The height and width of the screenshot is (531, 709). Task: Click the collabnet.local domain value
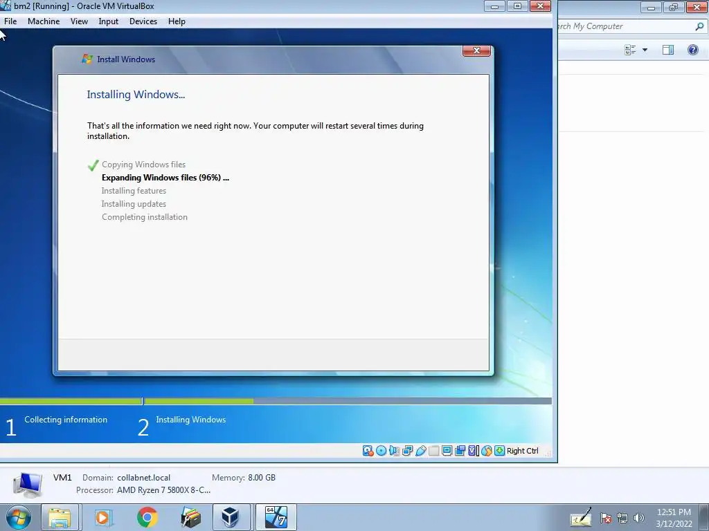coord(144,478)
